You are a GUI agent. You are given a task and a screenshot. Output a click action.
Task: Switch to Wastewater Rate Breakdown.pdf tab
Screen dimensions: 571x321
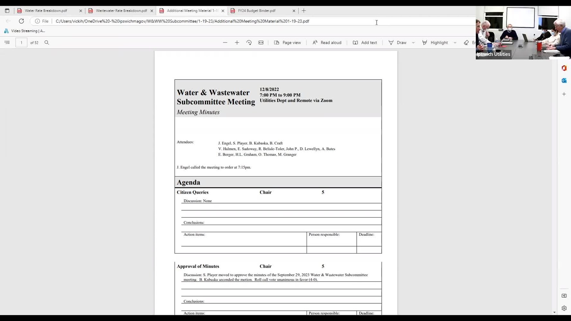[x=121, y=11]
